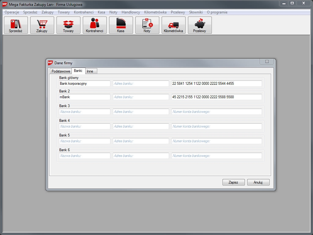The height and width of the screenshot is (235, 313).
Task: Focus the Bank 3 Nazwa banku field
Action: click(x=85, y=112)
